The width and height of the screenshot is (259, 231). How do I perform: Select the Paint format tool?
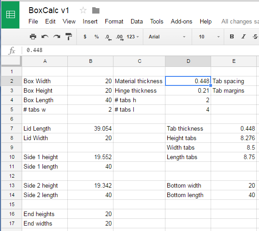click(x=69, y=37)
